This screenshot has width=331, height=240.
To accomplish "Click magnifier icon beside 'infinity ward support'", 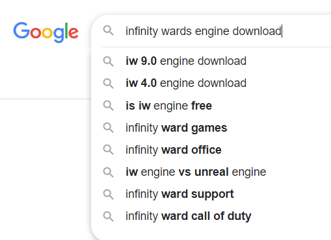I will 109,194.
